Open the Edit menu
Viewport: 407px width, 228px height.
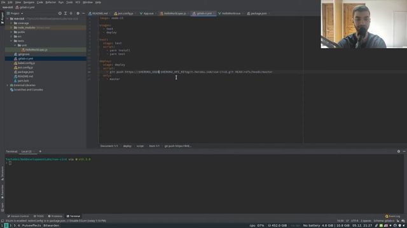click(10, 2)
